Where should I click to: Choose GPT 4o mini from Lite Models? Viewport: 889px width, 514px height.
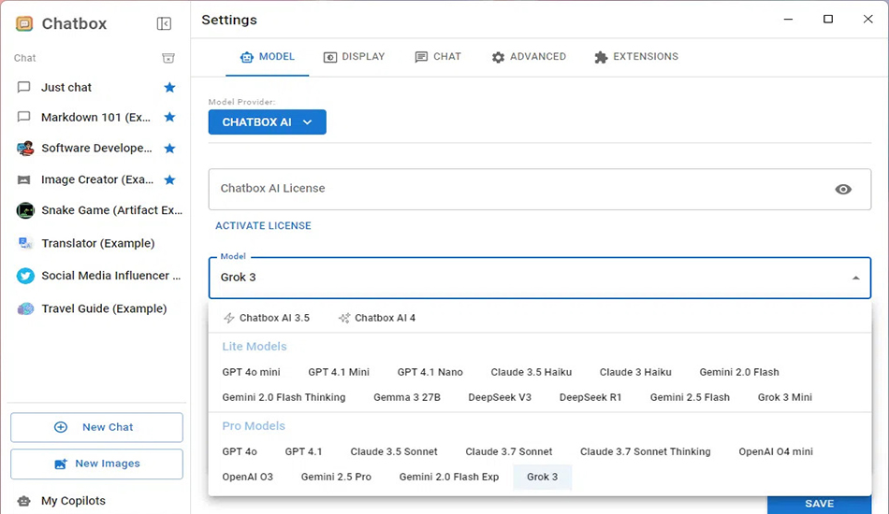click(x=251, y=372)
